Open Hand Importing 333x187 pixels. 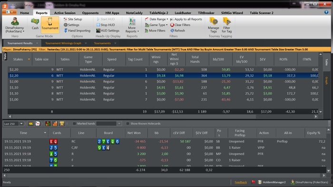[77, 30]
